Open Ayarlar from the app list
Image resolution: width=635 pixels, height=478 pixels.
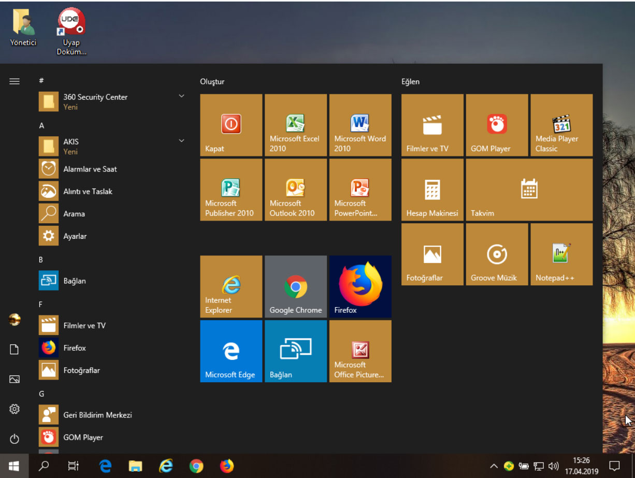click(112, 236)
